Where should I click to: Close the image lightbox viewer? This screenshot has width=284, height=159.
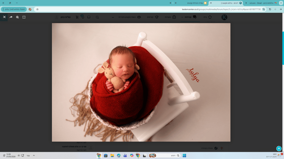tap(4, 17)
